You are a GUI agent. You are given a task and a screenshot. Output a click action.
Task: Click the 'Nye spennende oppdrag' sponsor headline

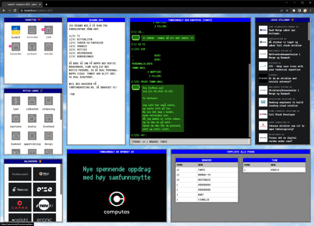pos(116,173)
